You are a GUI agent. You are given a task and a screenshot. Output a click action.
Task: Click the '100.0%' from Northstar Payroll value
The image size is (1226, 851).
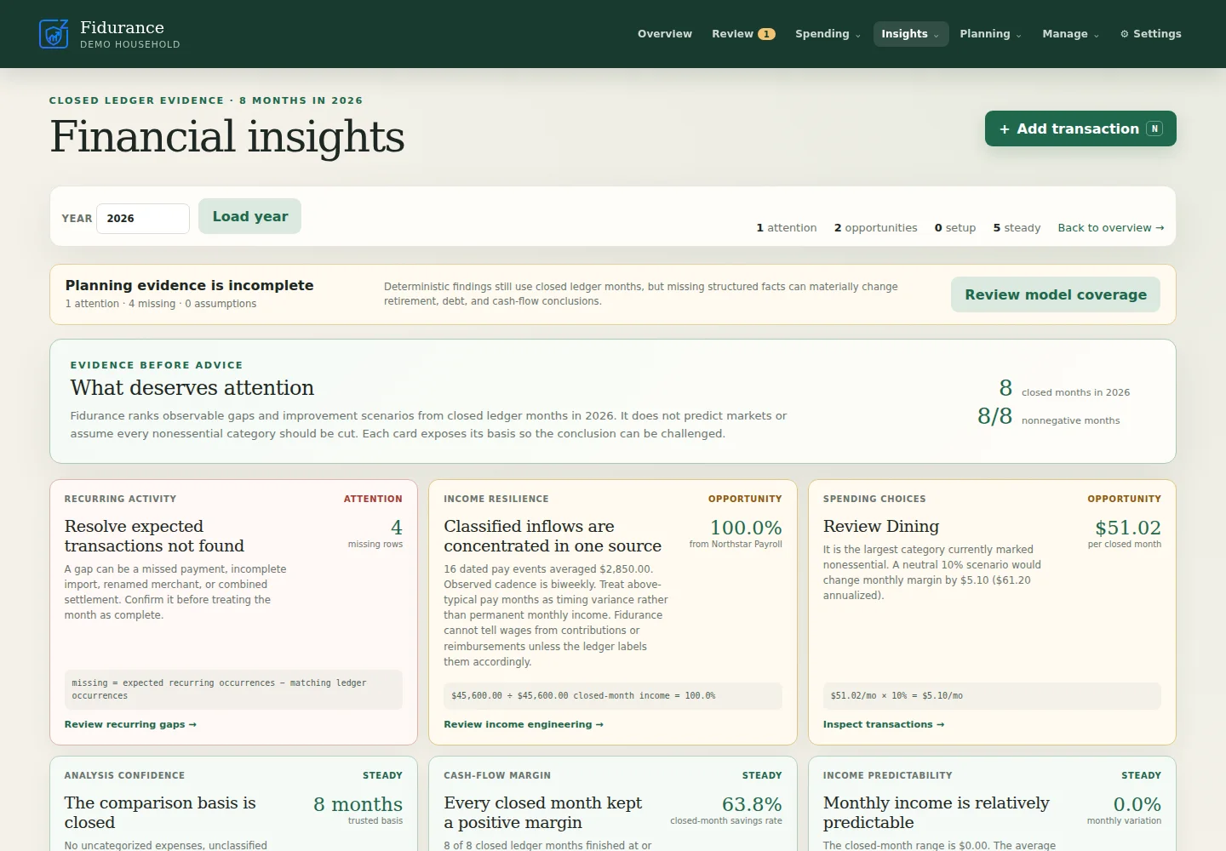coord(746,528)
